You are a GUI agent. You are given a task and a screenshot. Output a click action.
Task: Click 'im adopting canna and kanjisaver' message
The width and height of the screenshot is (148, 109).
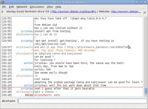coord(58,54)
